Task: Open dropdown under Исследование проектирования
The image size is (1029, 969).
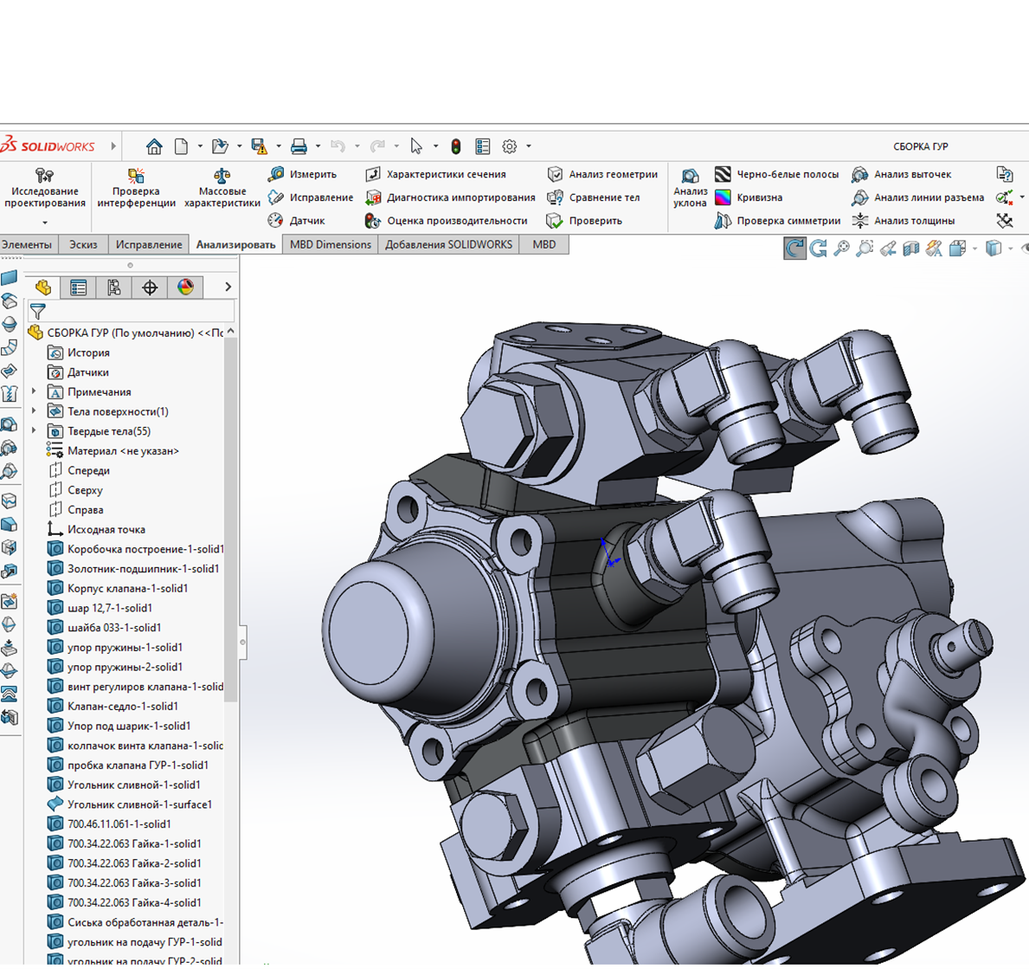Action: pos(45,223)
